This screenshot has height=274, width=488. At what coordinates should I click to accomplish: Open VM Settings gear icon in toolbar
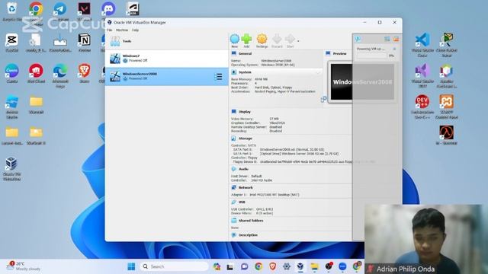click(262, 40)
